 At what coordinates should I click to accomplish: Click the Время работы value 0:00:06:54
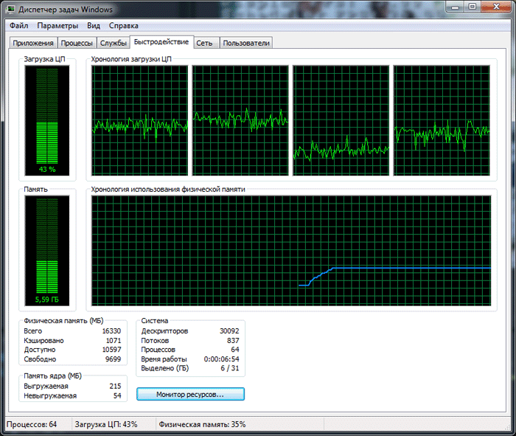[221, 359]
